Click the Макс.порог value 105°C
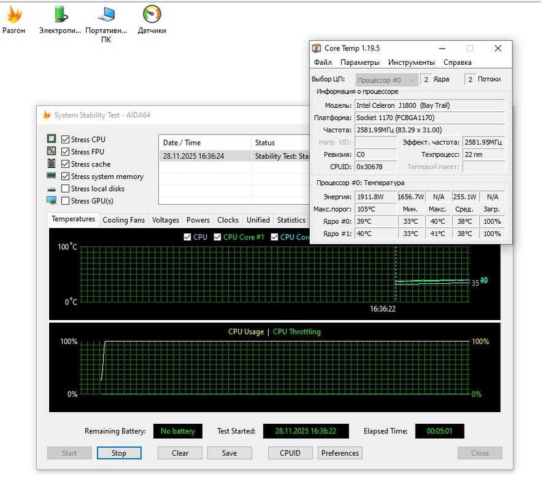Screen dimensions: 541x477 pos(376,209)
